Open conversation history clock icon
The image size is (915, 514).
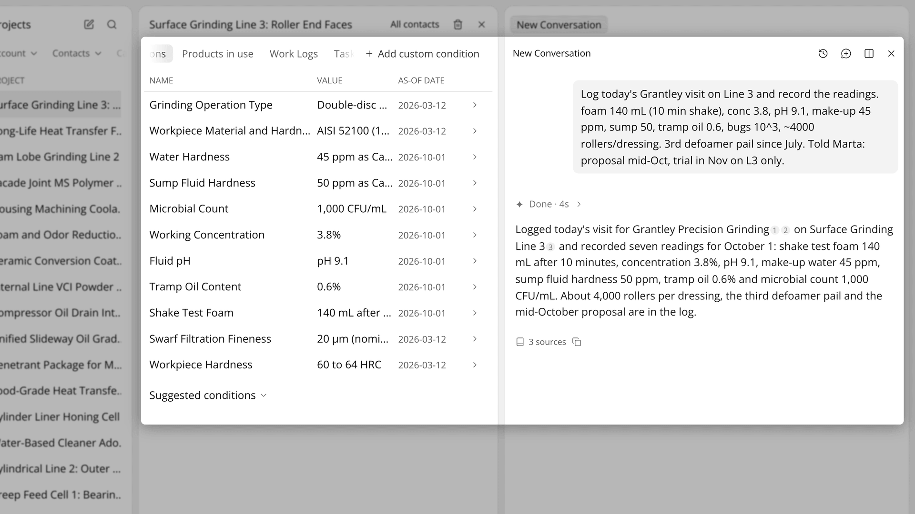(x=823, y=54)
